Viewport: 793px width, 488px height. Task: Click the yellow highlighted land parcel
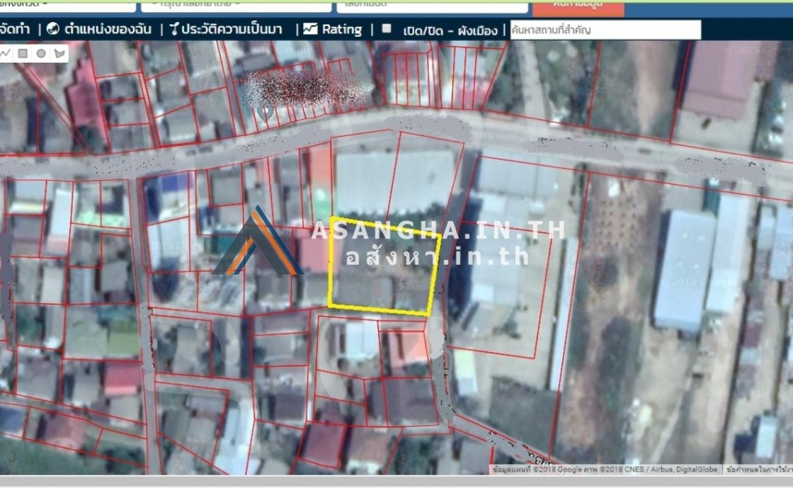383,267
